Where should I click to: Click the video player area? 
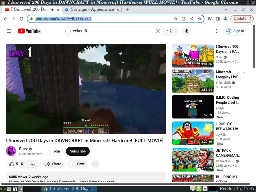pos(86,89)
